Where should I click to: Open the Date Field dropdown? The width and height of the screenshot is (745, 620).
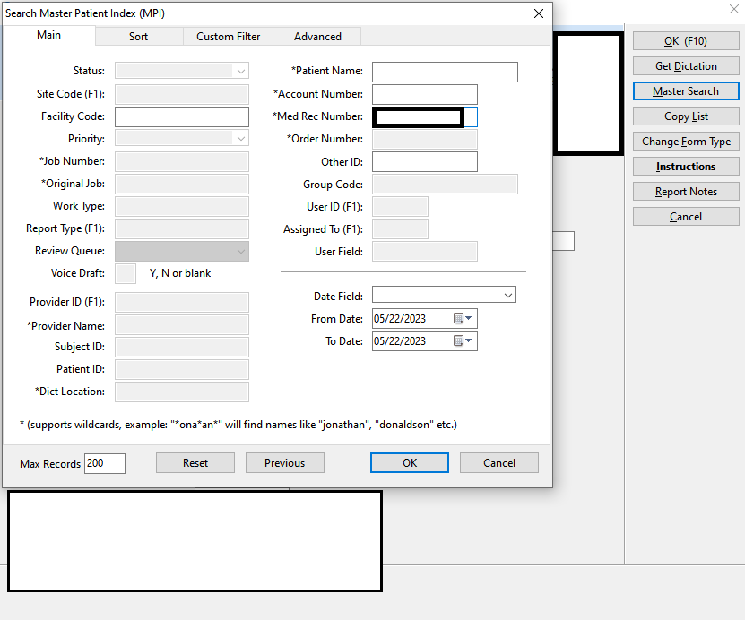(508, 296)
